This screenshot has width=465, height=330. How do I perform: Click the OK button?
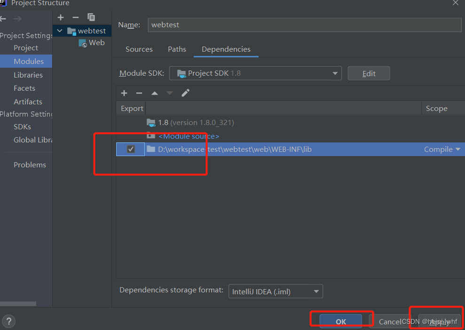(x=341, y=322)
